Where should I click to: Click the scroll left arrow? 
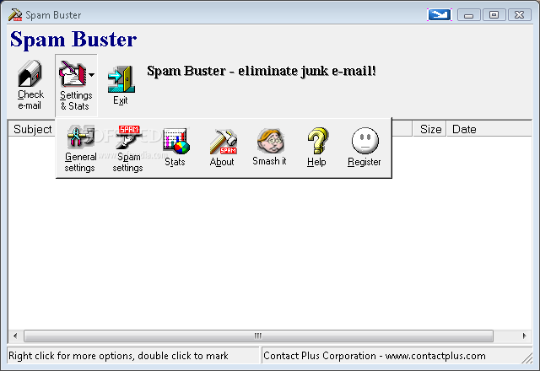click(15, 336)
